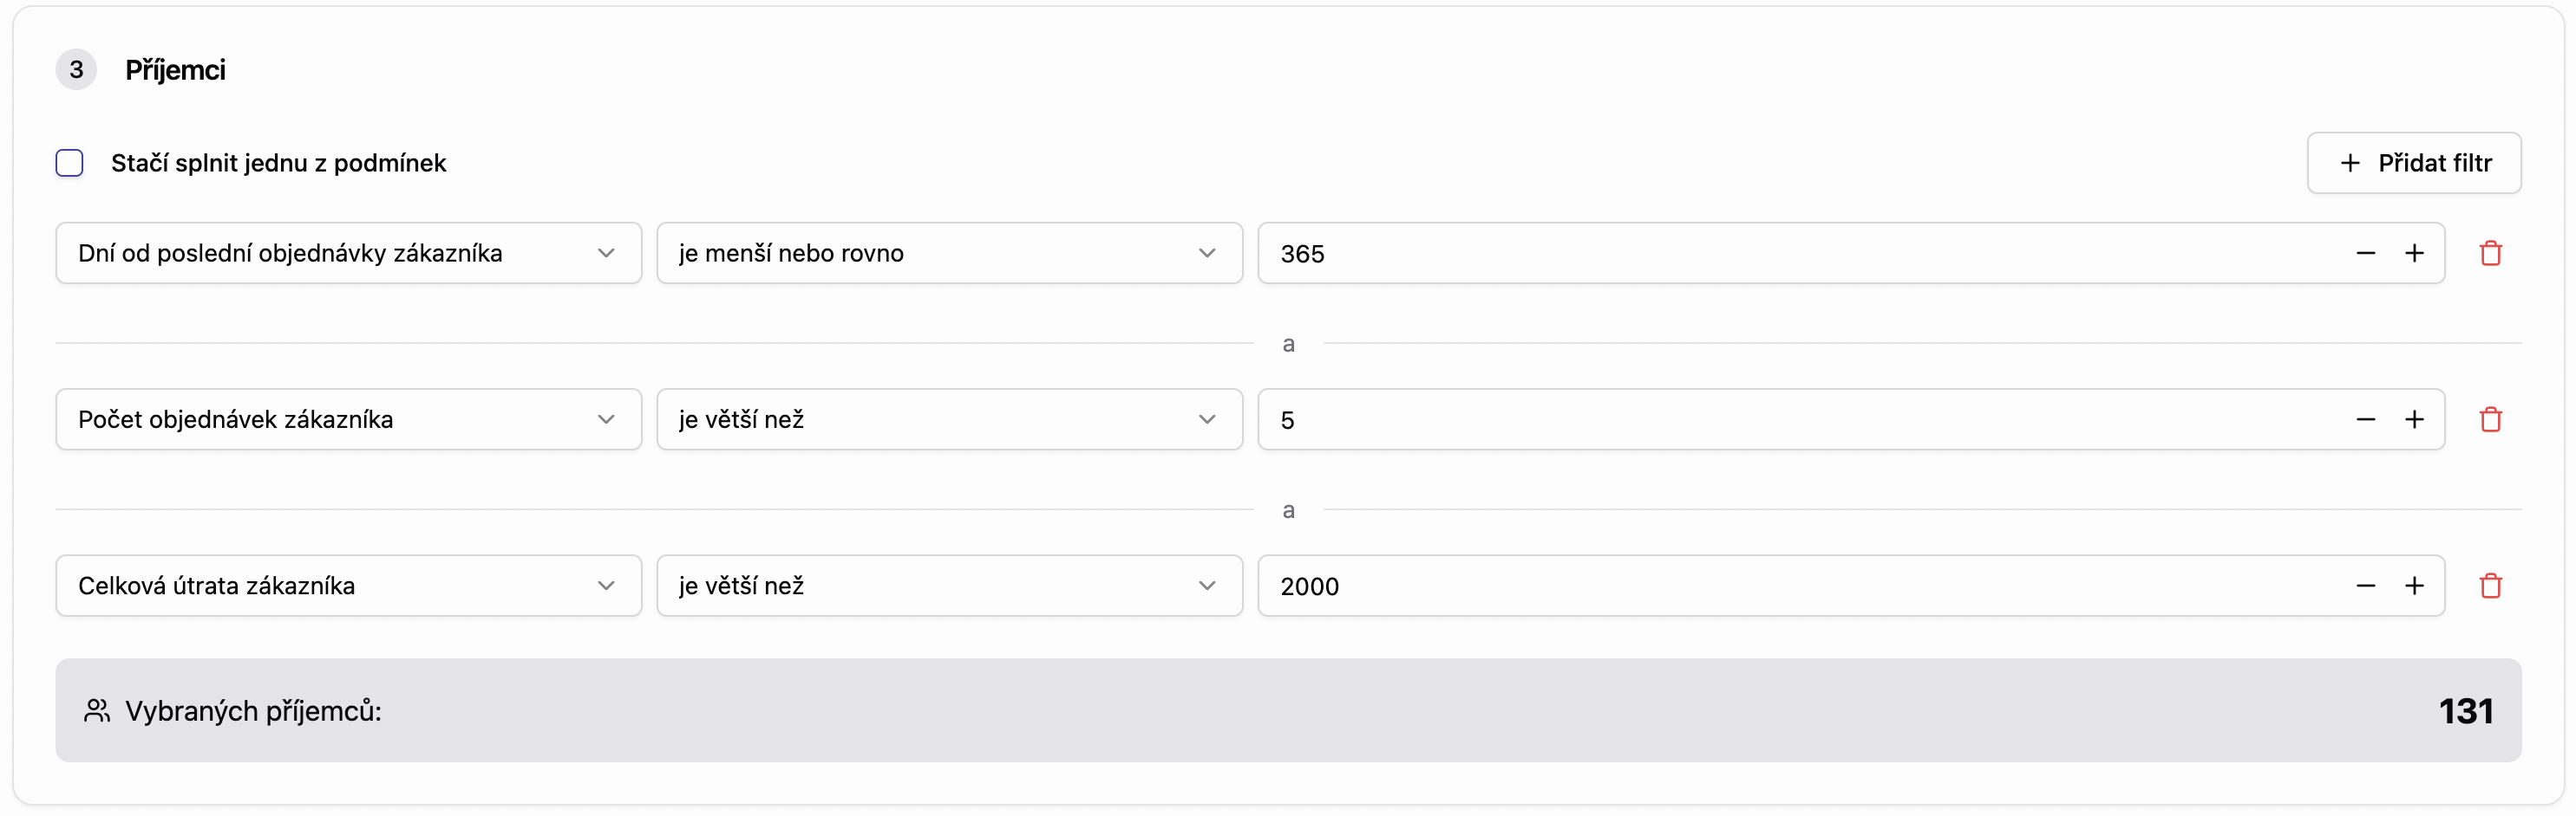Click the Přidat filtr button
The image size is (2576, 816).
(x=2413, y=163)
